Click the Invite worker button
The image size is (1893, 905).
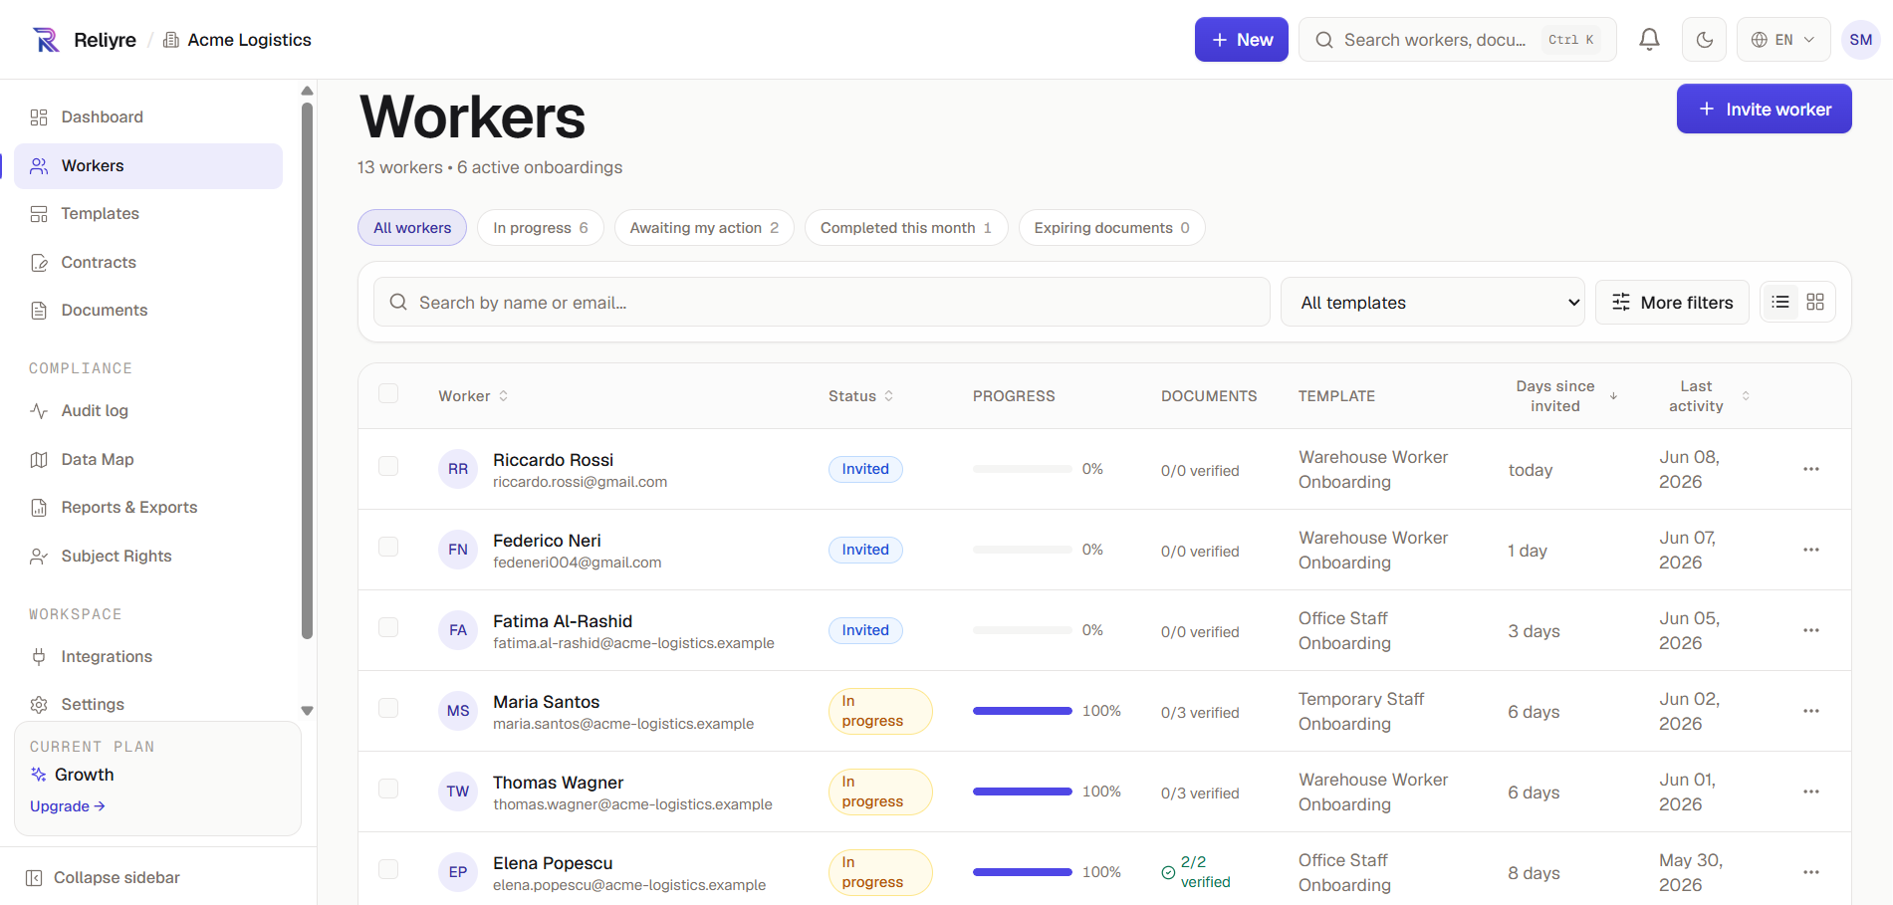[1764, 110]
